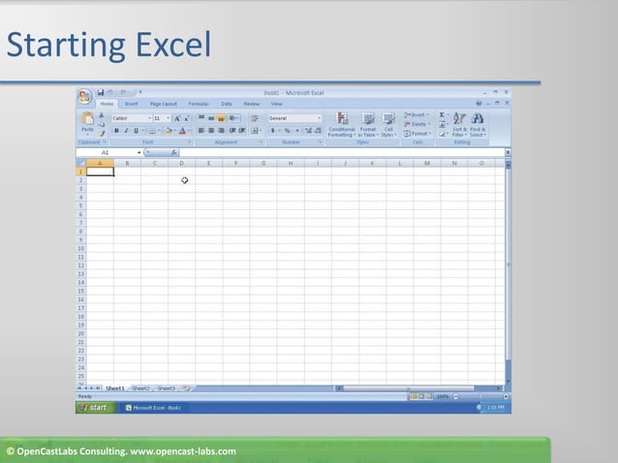The height and width of the screenshot is (463, 618).
Task: Switch to the Page Layout ribbon tab
Action: pos(164,104)
